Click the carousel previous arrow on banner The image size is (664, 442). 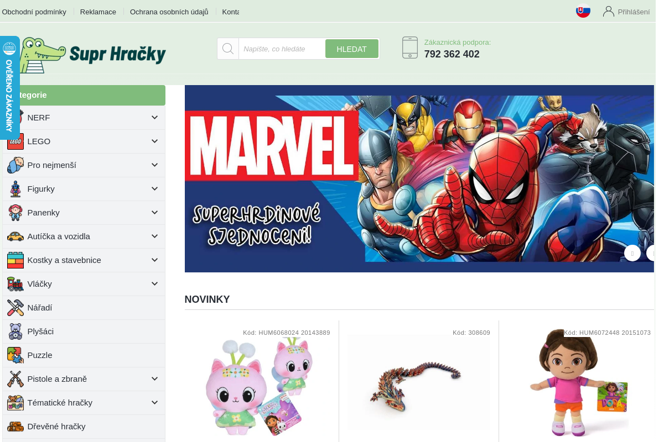632,253
